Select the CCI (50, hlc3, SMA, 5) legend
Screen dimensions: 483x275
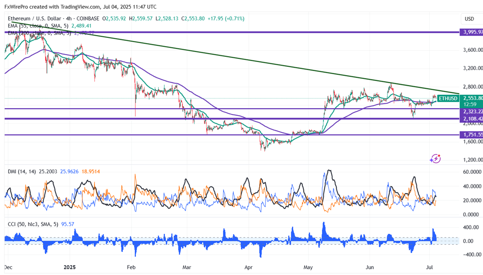[33, 224]
